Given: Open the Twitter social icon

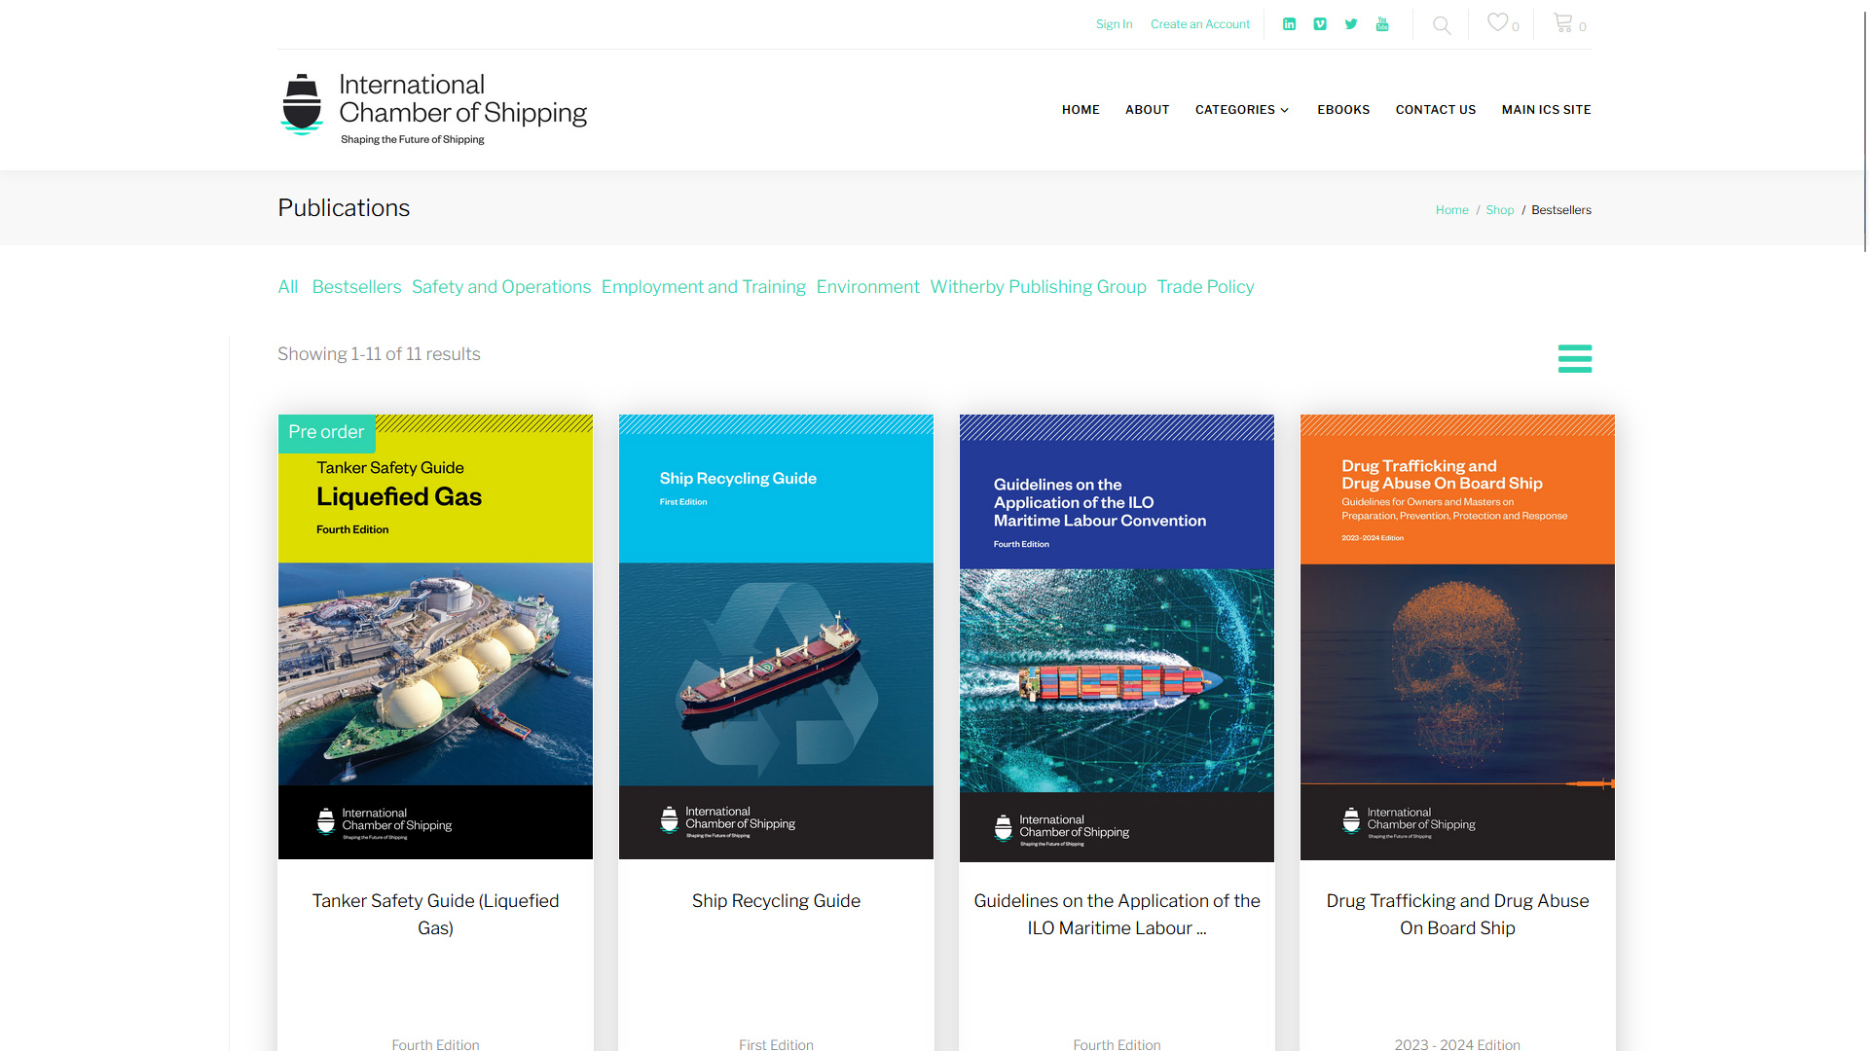Looking at the screenshot, I should pos(1351,24).
